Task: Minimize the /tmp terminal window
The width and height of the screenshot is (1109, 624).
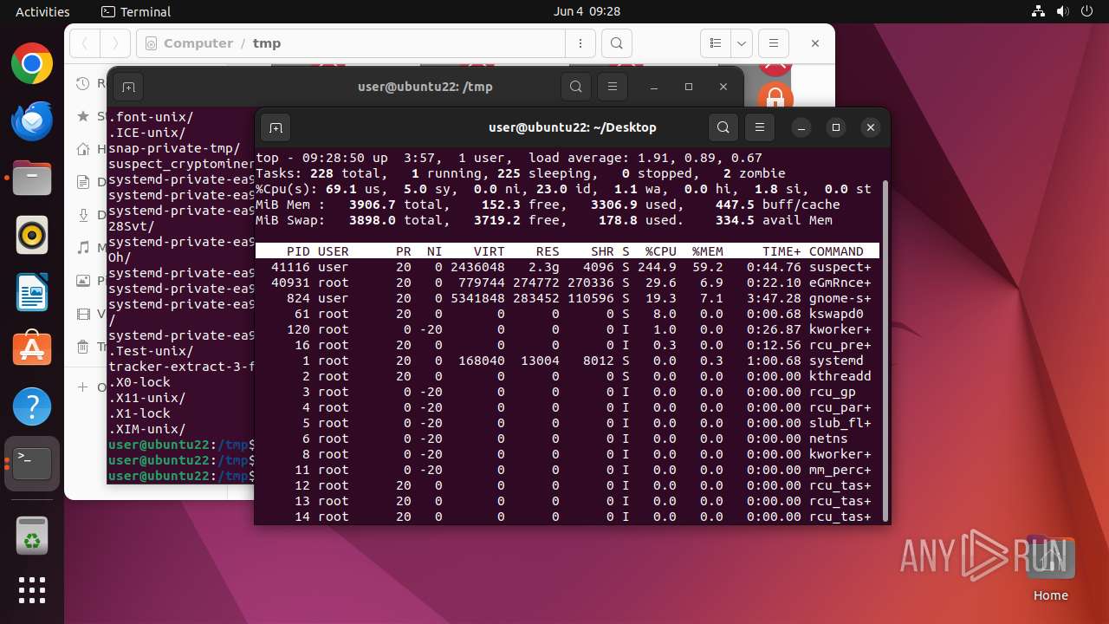Action: click(654, 87)
